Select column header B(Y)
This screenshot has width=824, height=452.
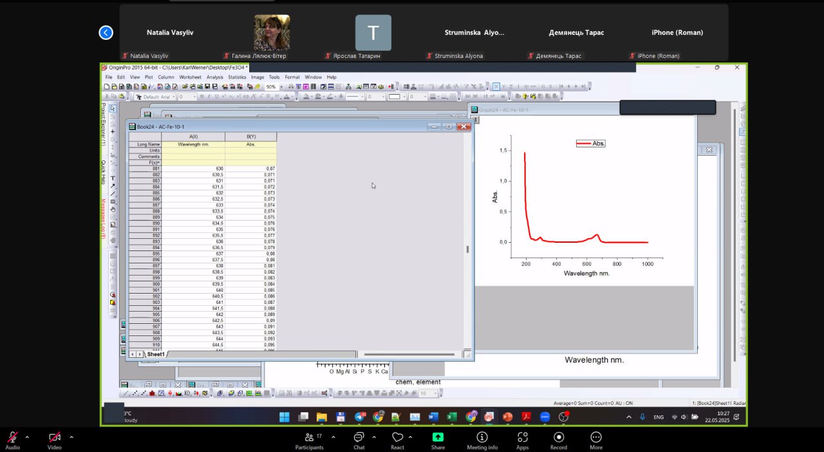click(x=251, y=137)
